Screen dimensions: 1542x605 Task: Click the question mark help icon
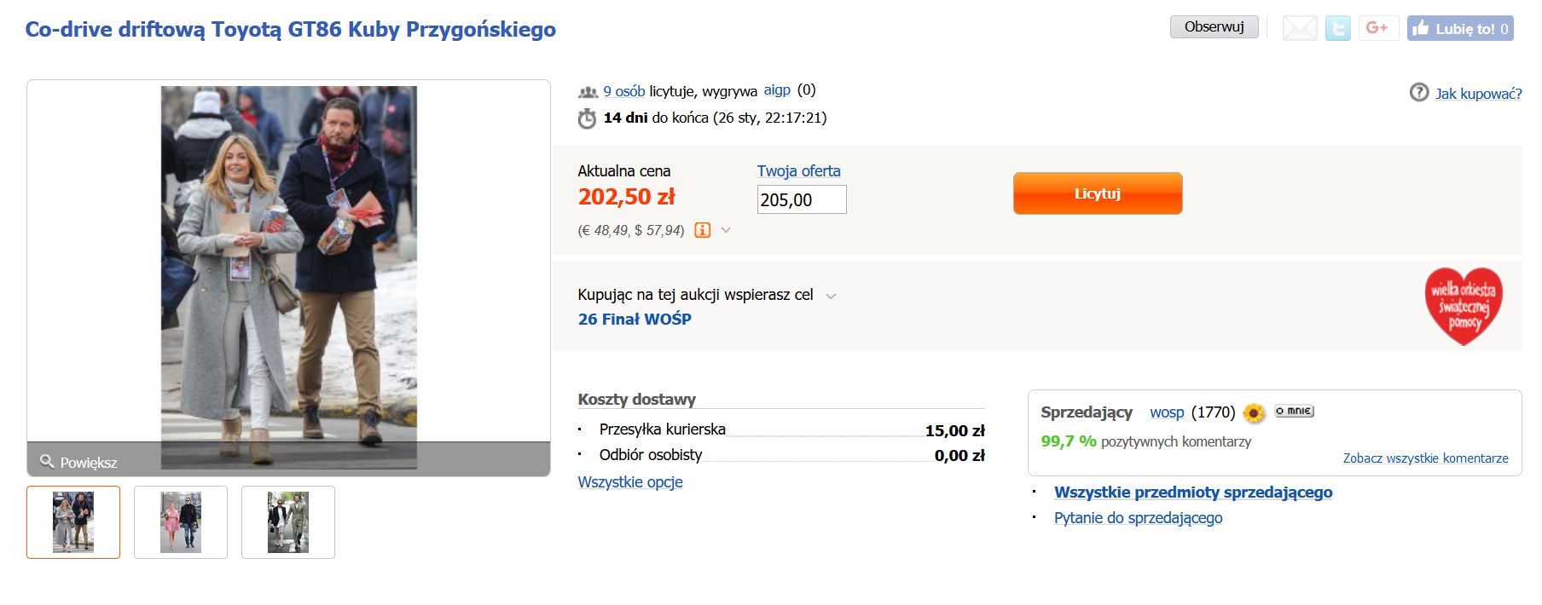1418,92
